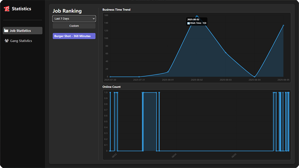Viewport: 299px width, 168px height.
Task: Click the 2025-08-03 data point on trend
Action: pos(226,53)
